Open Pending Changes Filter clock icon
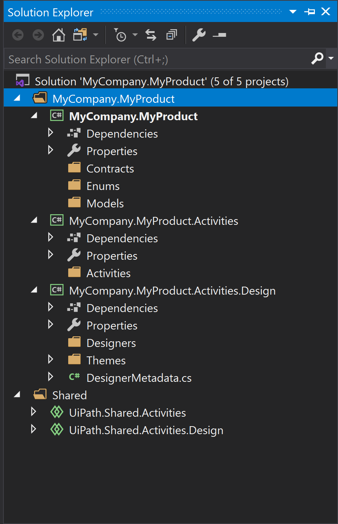This screenshot has width=338, height=524. [120, 35]
